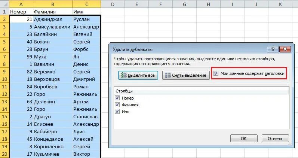Toggle the Имя column checkbox
This screenshot has width=298, height=158.
click(117, 111)
